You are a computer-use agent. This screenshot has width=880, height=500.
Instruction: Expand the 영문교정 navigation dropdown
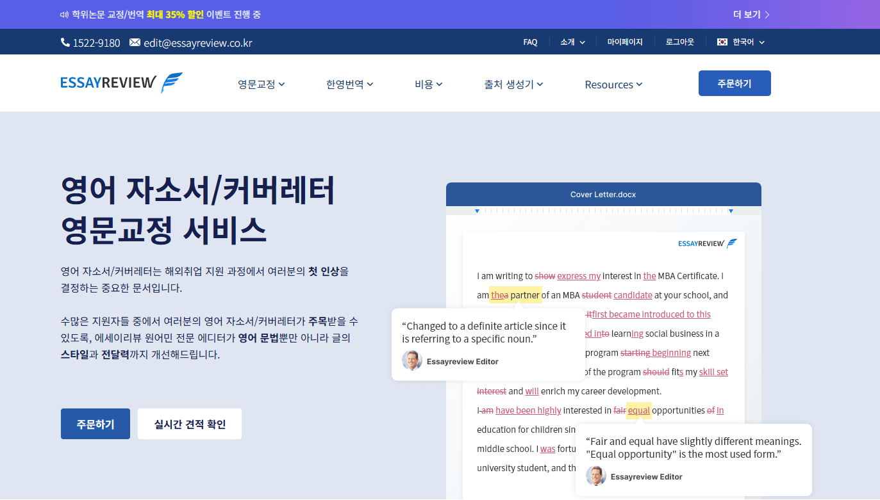click(x=261, y=84)
